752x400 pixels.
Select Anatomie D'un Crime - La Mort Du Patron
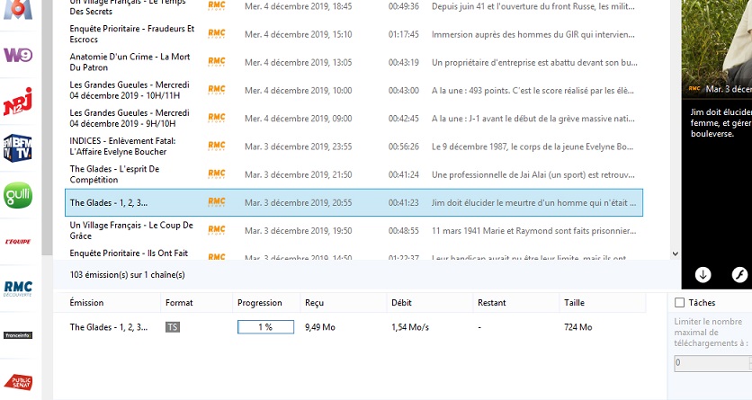tap(354, 62)
